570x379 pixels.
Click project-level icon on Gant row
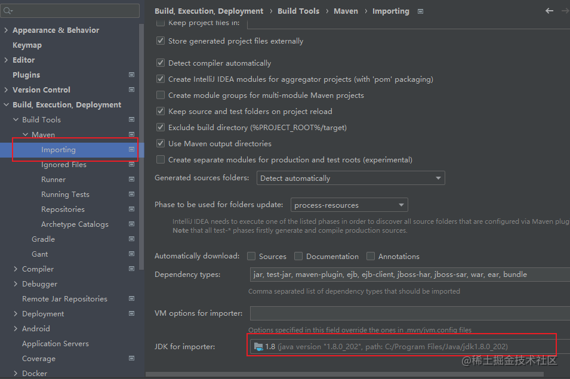131,254
